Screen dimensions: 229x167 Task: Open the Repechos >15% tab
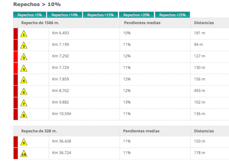[100, 15]
